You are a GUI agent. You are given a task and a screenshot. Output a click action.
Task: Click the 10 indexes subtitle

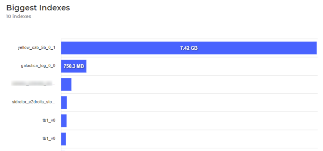[x=19, y=16]
